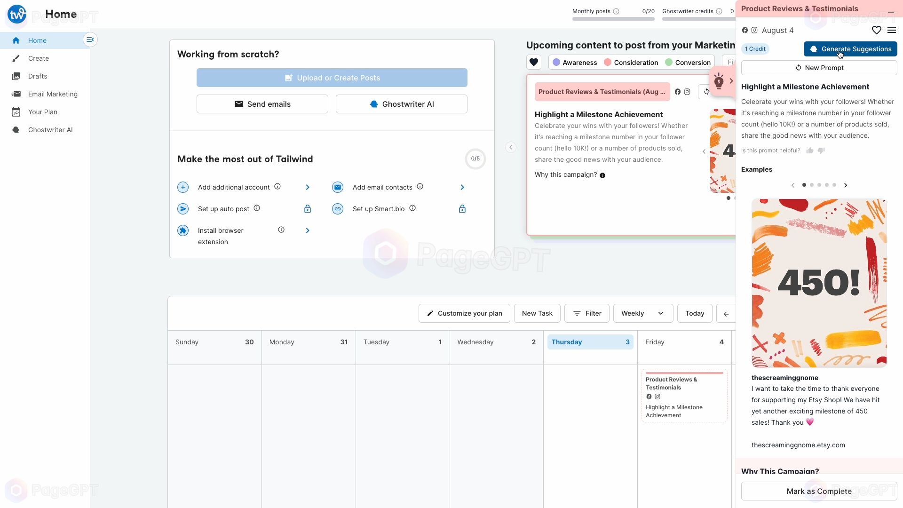
Task: Click Mark as Complete button
Action: (819, 491)
